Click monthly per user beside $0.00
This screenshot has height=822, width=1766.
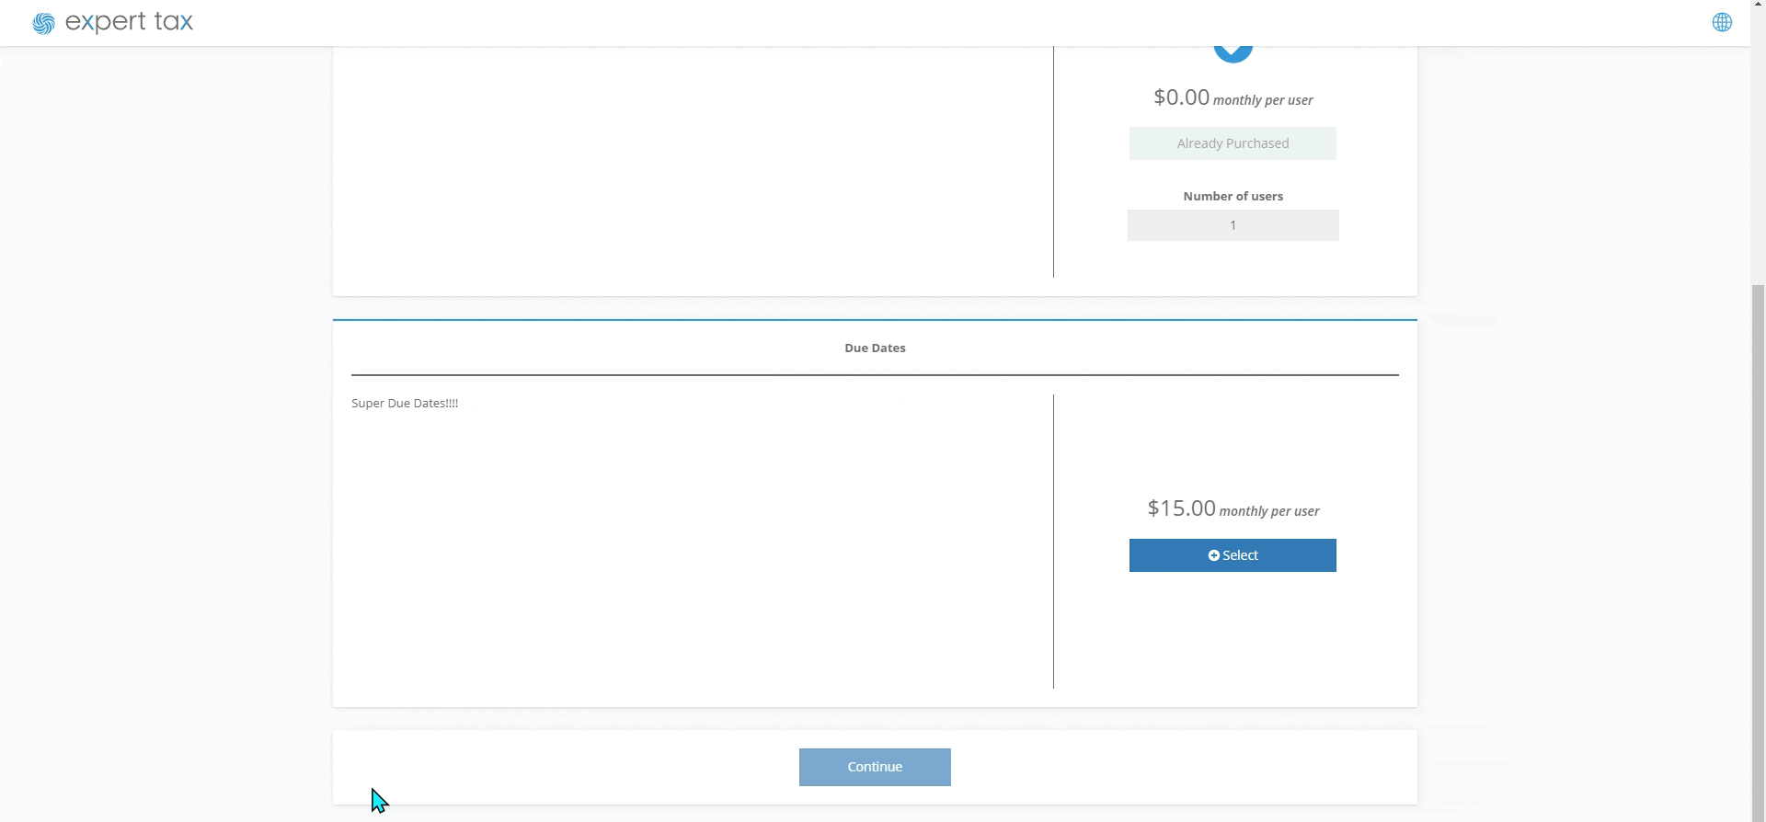tap(1263, 100)
